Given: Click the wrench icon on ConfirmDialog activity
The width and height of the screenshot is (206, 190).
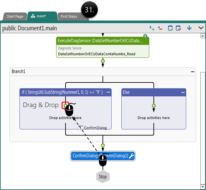Looking at the screenshot, I should pos(131,156).
